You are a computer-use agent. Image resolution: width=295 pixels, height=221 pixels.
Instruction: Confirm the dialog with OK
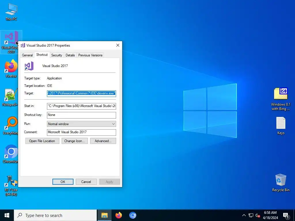63,182
